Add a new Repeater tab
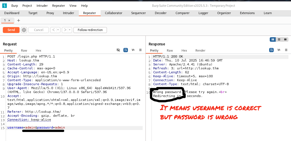291x141 pixels. [19, 20]
